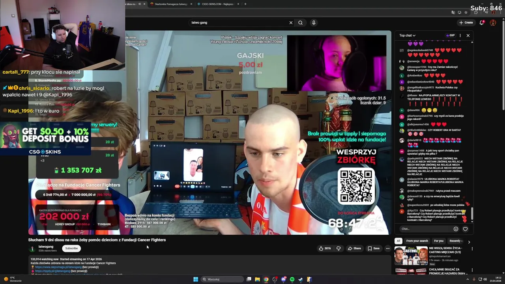Open the tipply.pl/@latwogang link
The width and height of the screenshot is (505, 284).
pyautogui.click(x=52, y=271)
